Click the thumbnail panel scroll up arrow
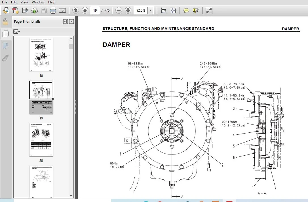308x202 pixels. pos(71,39)
